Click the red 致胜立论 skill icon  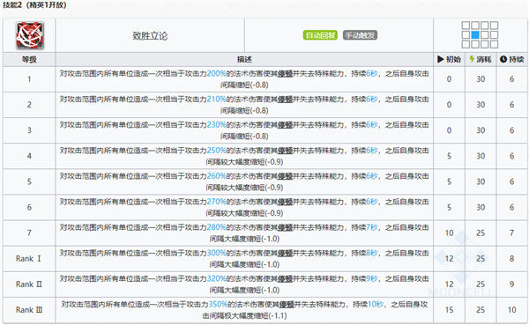(x=30, y=35)
